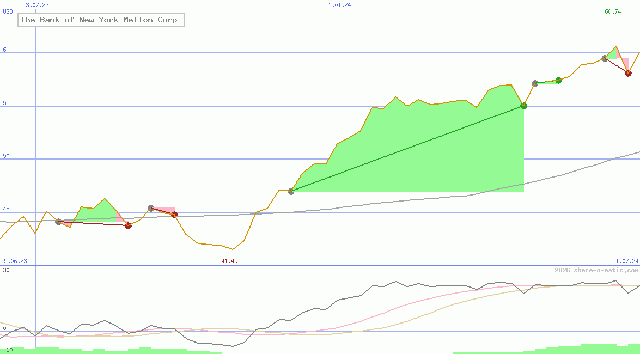Viewport: 640px width, 354px height.
Task: Click the 60 price axis label
Action: tap(6, 50)
